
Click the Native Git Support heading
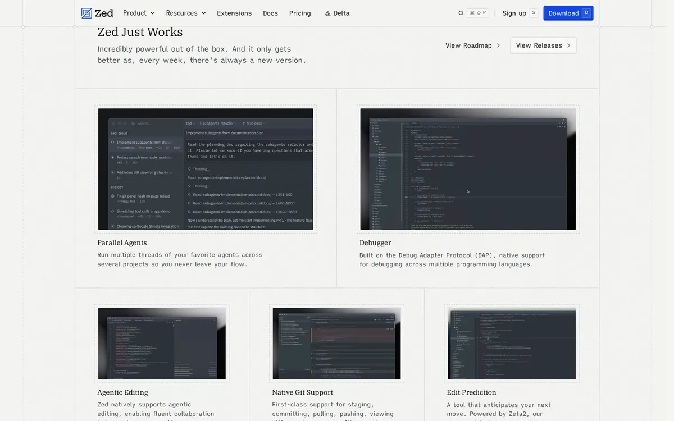click(x=303, y=392)
